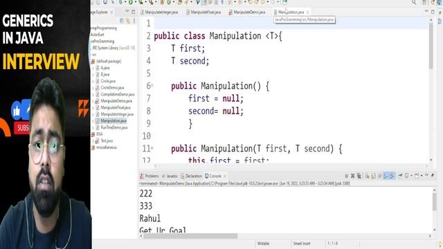Image resolution: width=443 pixels, height=249 pixels.
Task: Toggle Scroll Lock in Console toolbar
Action: click(x=374, y=176)
